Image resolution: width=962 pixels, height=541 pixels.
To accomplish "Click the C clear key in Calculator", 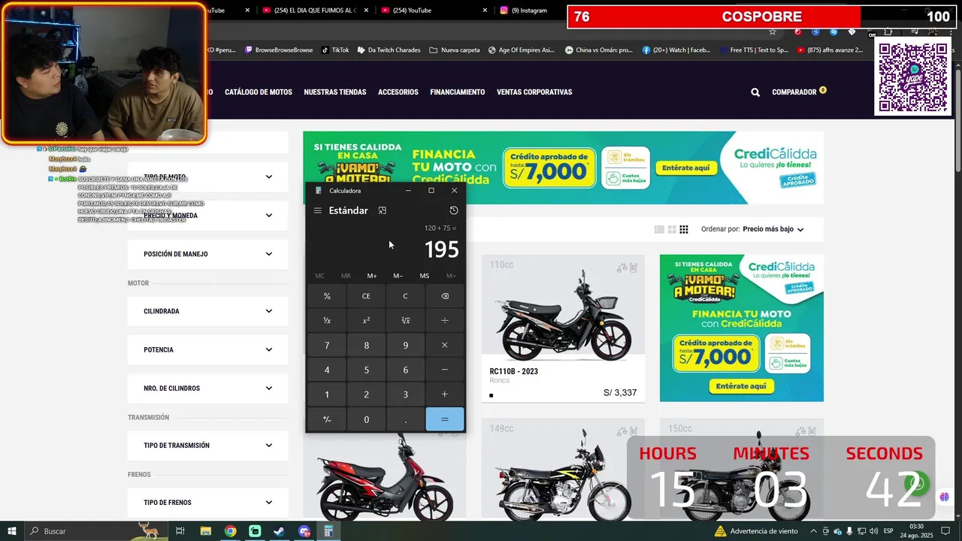I will 405,296.
